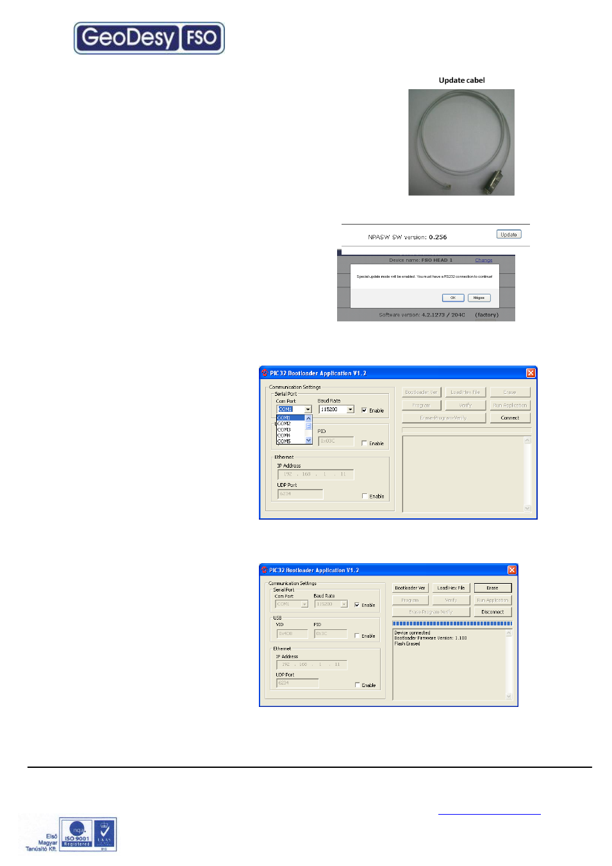
Task: Click the 'Bootloader Firmware Version: 1.100' log line
Action: coord(431,638)
